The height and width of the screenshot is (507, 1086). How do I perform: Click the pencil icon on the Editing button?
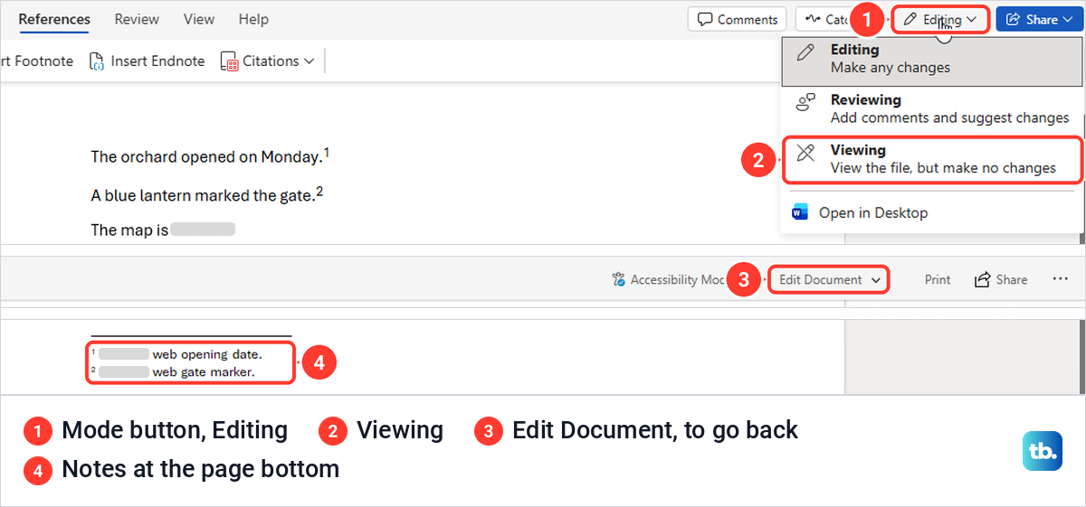tap(910, 19)
